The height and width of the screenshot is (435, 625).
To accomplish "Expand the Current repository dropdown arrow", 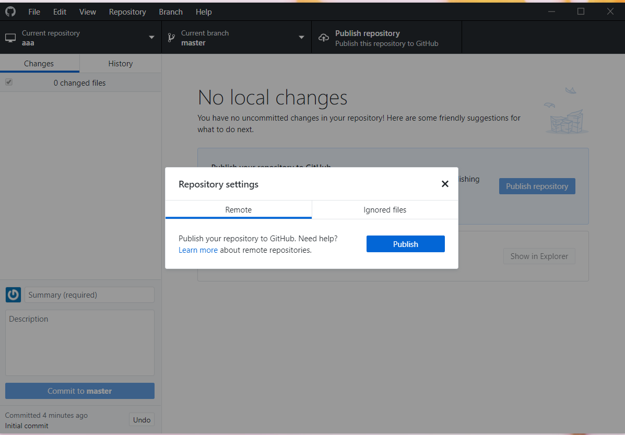I will (x=151, y=38).
